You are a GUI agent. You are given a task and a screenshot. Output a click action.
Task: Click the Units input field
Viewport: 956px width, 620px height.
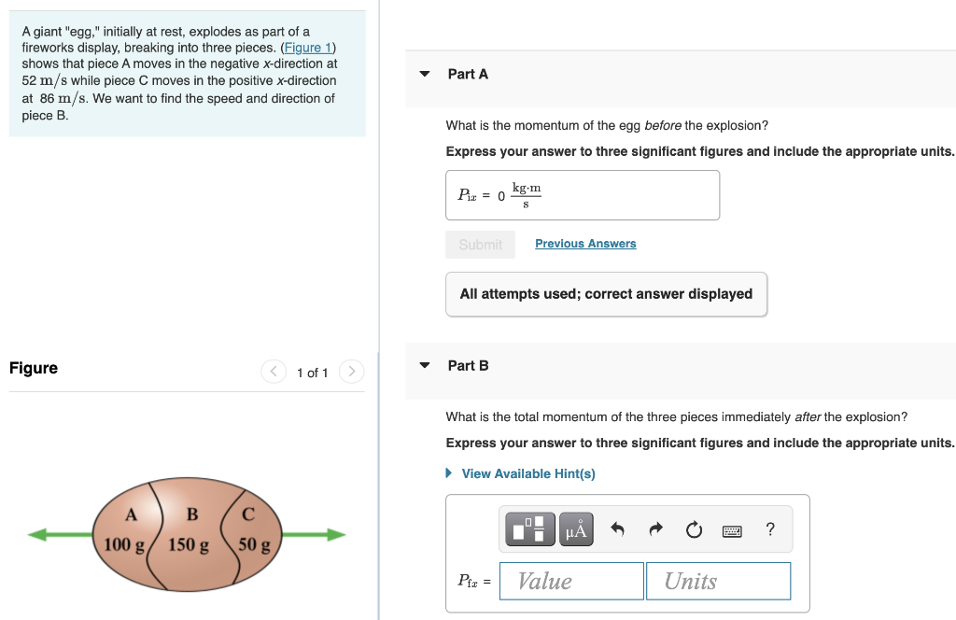718,580
